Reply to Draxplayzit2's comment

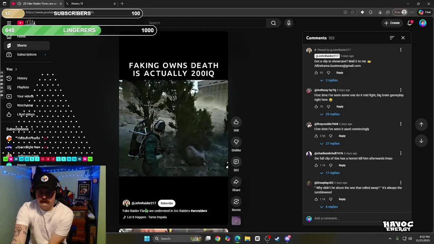342,199
